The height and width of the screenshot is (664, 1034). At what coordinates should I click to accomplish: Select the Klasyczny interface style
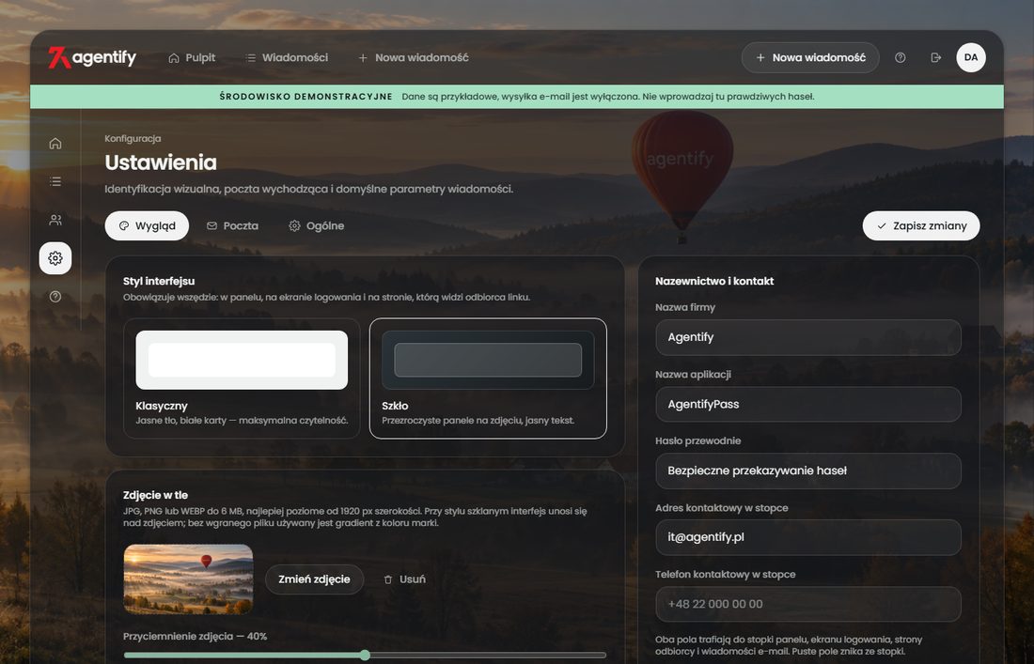tap(242, 378)
